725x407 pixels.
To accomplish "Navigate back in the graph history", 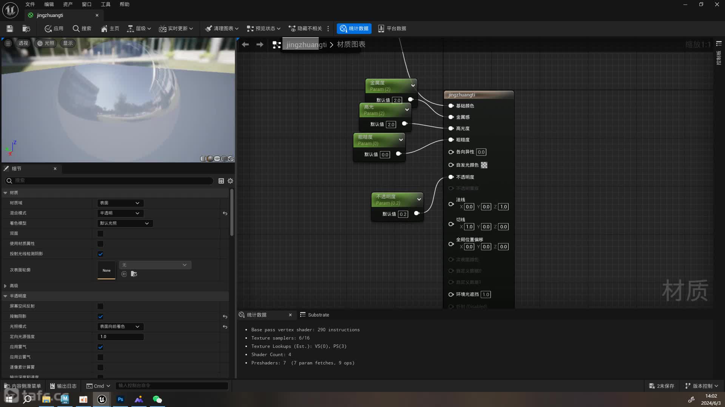I will pos(245,44).
